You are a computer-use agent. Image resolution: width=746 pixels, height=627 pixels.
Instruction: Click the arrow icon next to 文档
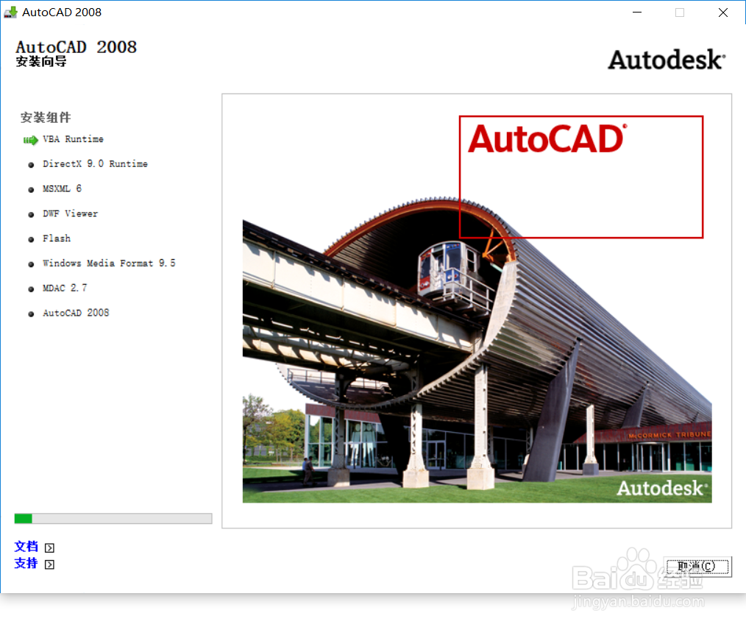49,548
